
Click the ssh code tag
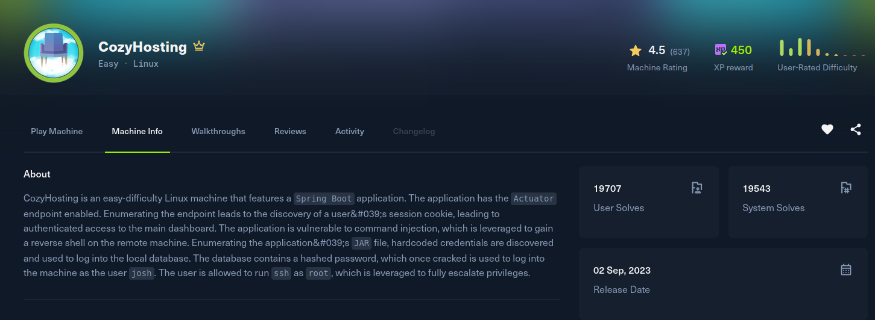pyautogui.click(x=281, y=273)
